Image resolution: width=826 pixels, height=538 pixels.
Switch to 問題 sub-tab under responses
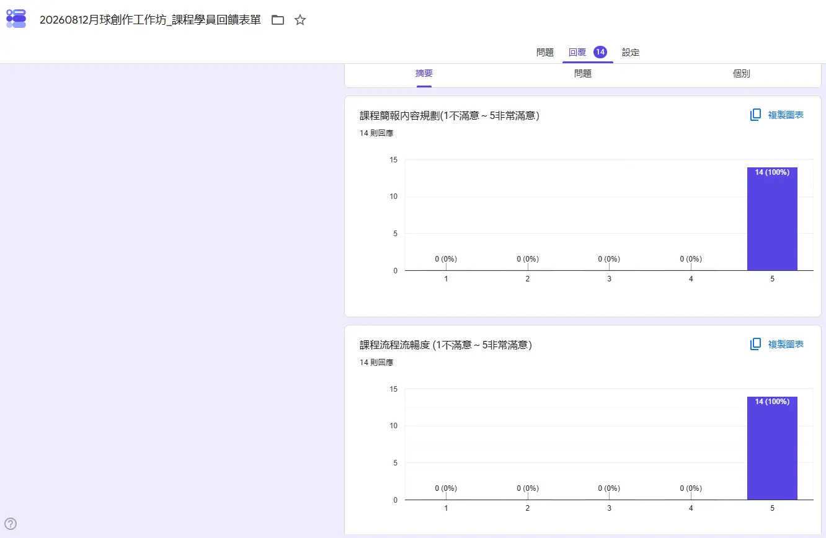(x=583, y=74)
